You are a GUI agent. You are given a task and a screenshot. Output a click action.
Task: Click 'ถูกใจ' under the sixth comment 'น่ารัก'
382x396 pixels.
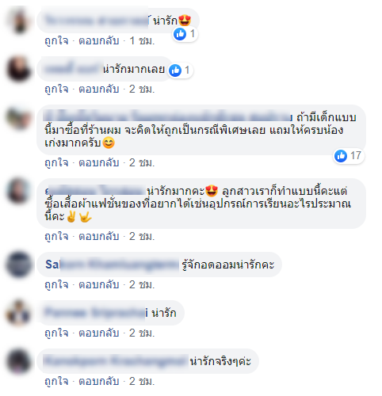tap(56, 333)
